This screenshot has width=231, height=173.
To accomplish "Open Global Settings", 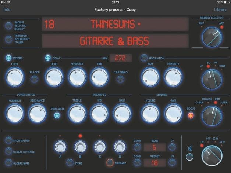I will (8, 152).
